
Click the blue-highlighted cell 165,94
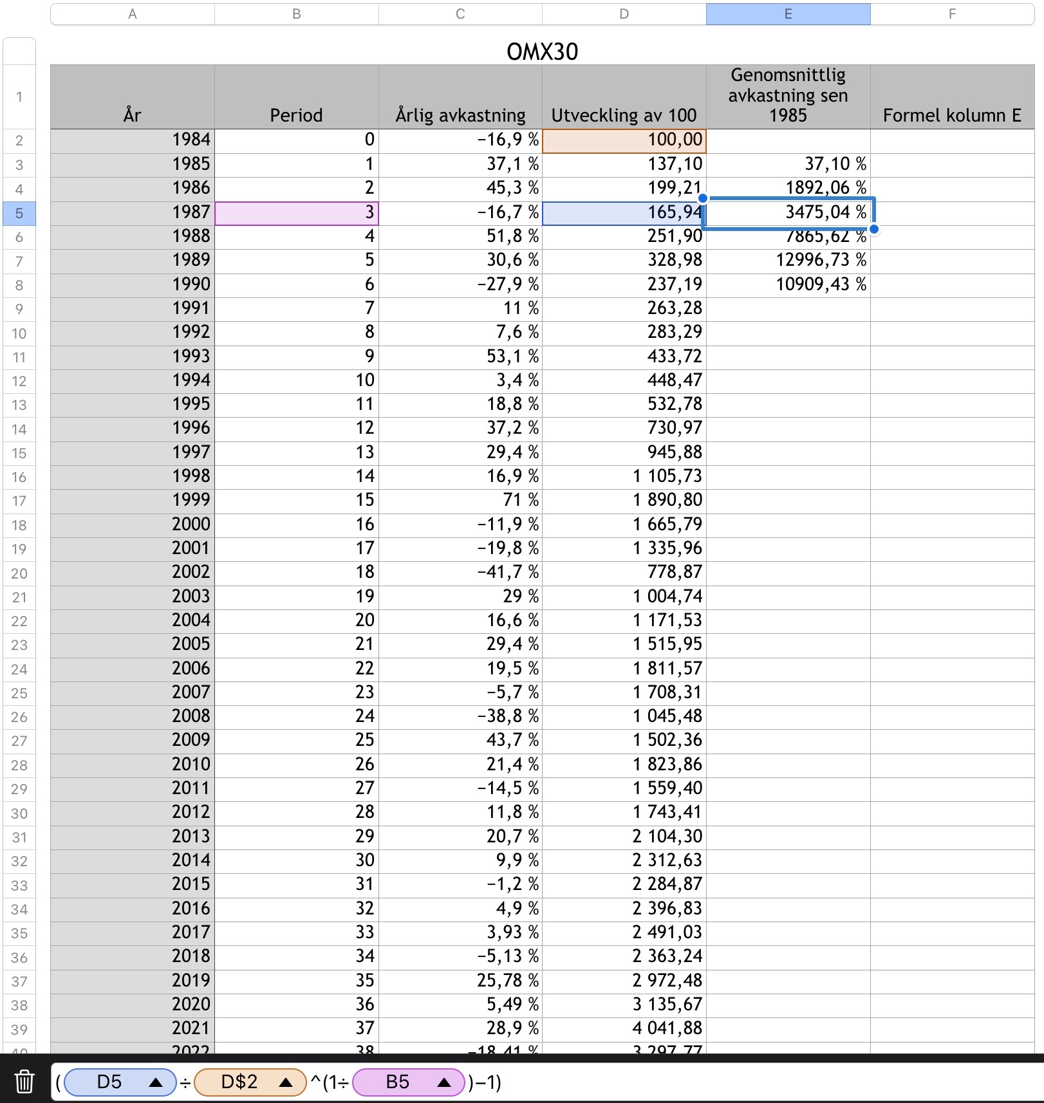624,213
